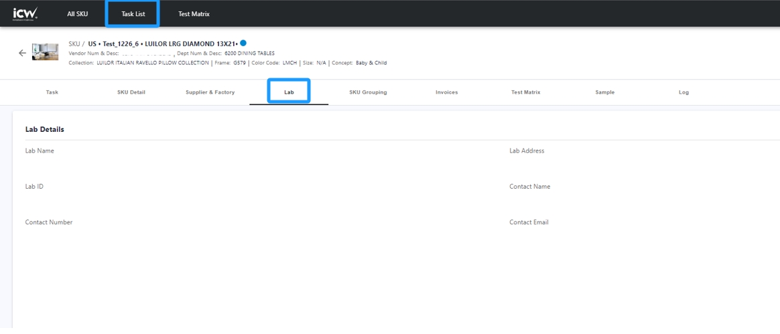Go back using the left arrow
Image resolution: width=780 pixels, height=334 pixels.
22,53
